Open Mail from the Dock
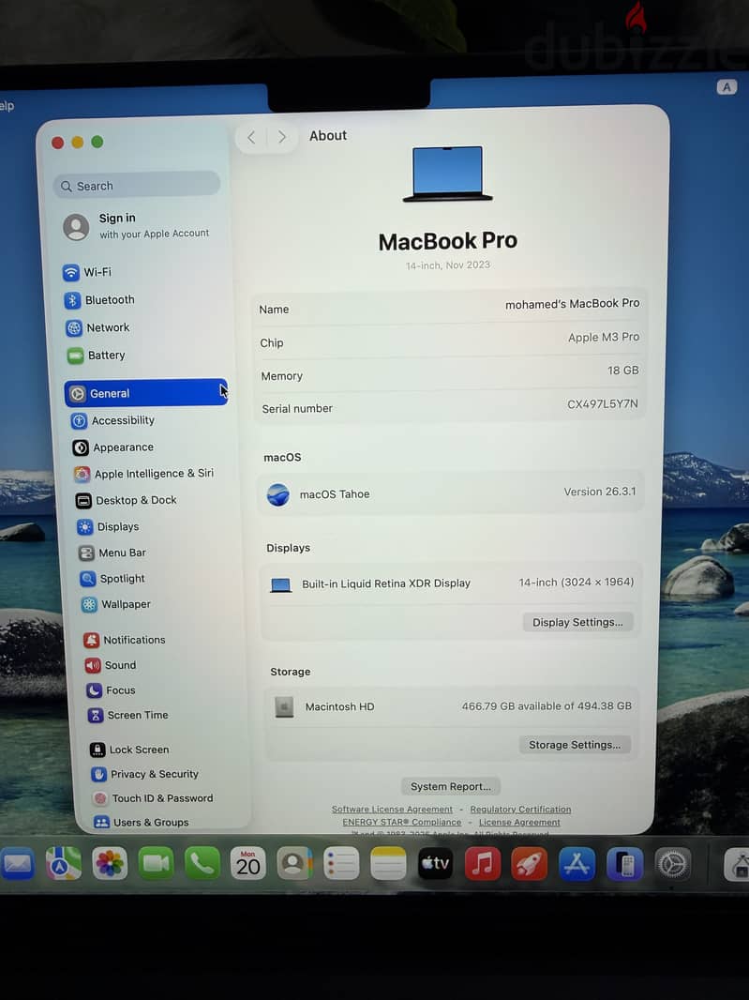The height and width of the screenshot is (1000, 749). [17, 864]
